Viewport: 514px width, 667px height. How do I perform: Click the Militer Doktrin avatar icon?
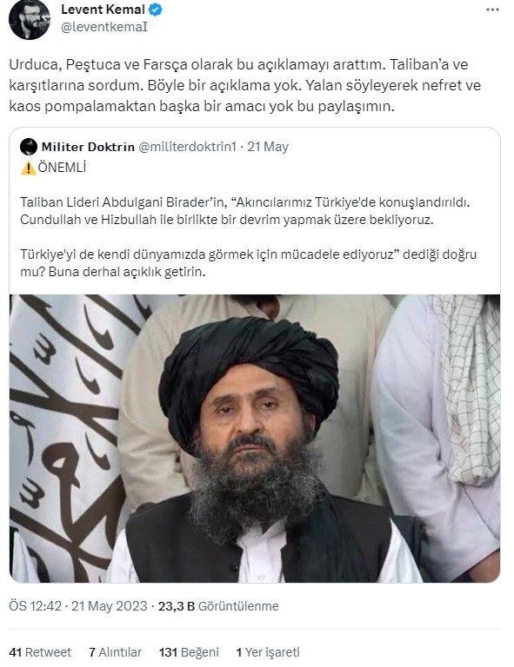coord(29,147)
